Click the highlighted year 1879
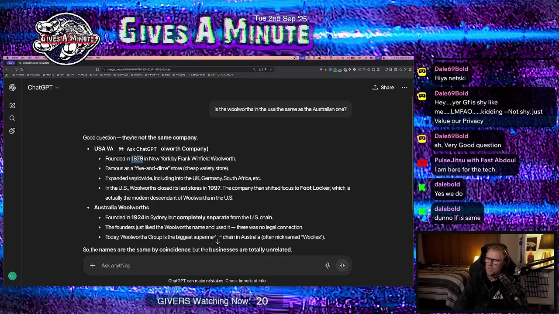Viewport: 559px width, 314px height. pyautogui.click(x=137, y=159)
